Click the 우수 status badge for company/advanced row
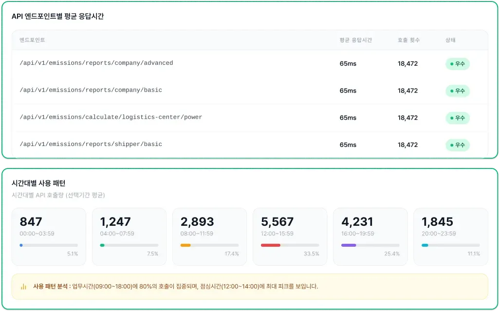This screenshot has width=500, height=312. tap(457, 64)
